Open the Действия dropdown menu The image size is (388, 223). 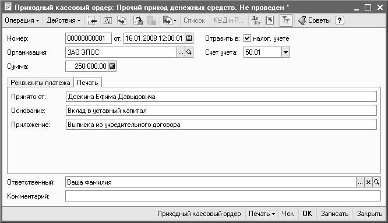pos(64,20)
